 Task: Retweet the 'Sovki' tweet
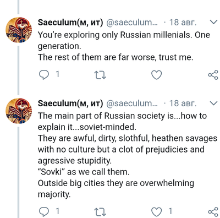100,212
